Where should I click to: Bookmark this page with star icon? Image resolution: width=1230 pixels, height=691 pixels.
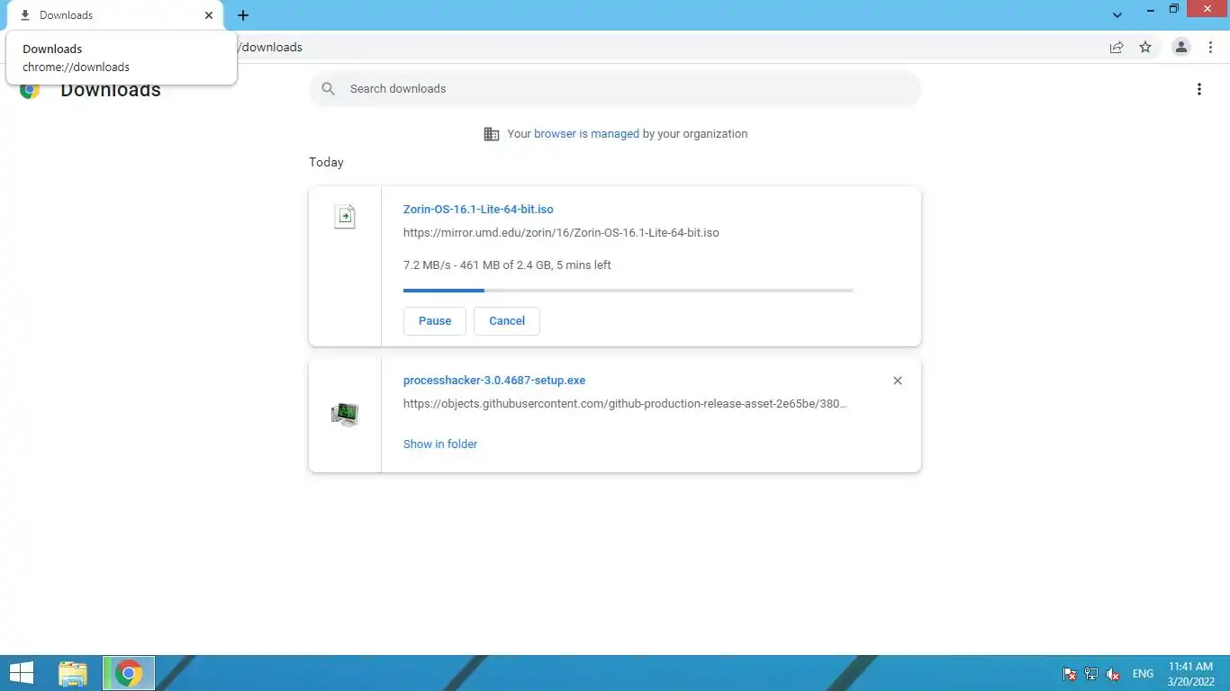pyautogui.click(x=1145, y=47)
